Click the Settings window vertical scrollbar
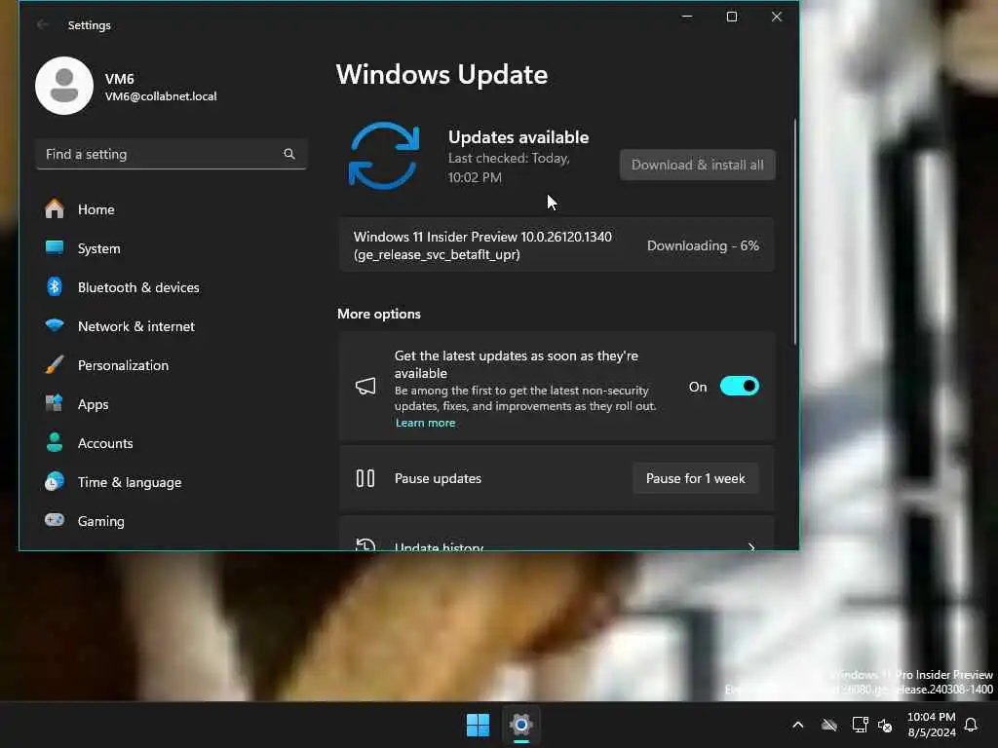The image size is (998, 748). click(794, 232)
